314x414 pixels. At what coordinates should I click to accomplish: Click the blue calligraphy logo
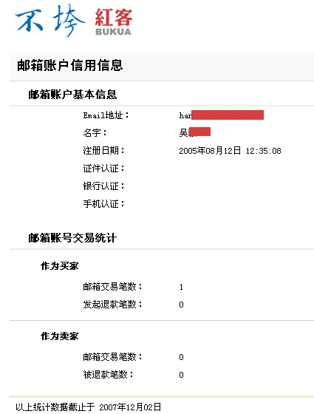pyautogui.click(x=50, y=21)
